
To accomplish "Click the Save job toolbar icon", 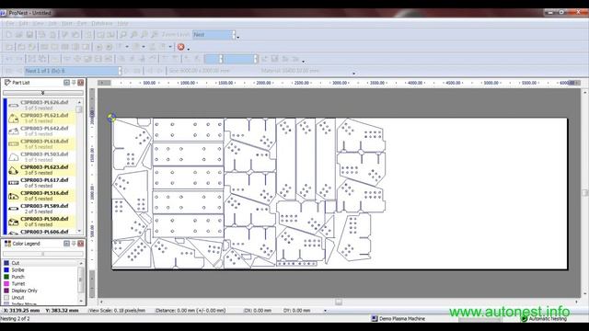I will coord(29,35).
